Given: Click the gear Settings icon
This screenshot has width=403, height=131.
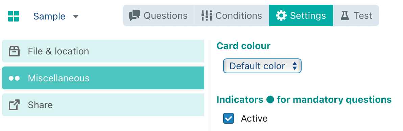Looking at the screenshot, I should coord(281,15).
